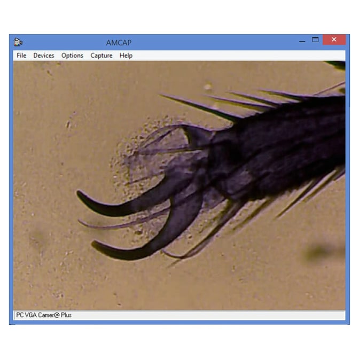The width and height of the screenshot is (359, 359).
Task: Maximize the AMCAP window
Action: pos(315,40)
